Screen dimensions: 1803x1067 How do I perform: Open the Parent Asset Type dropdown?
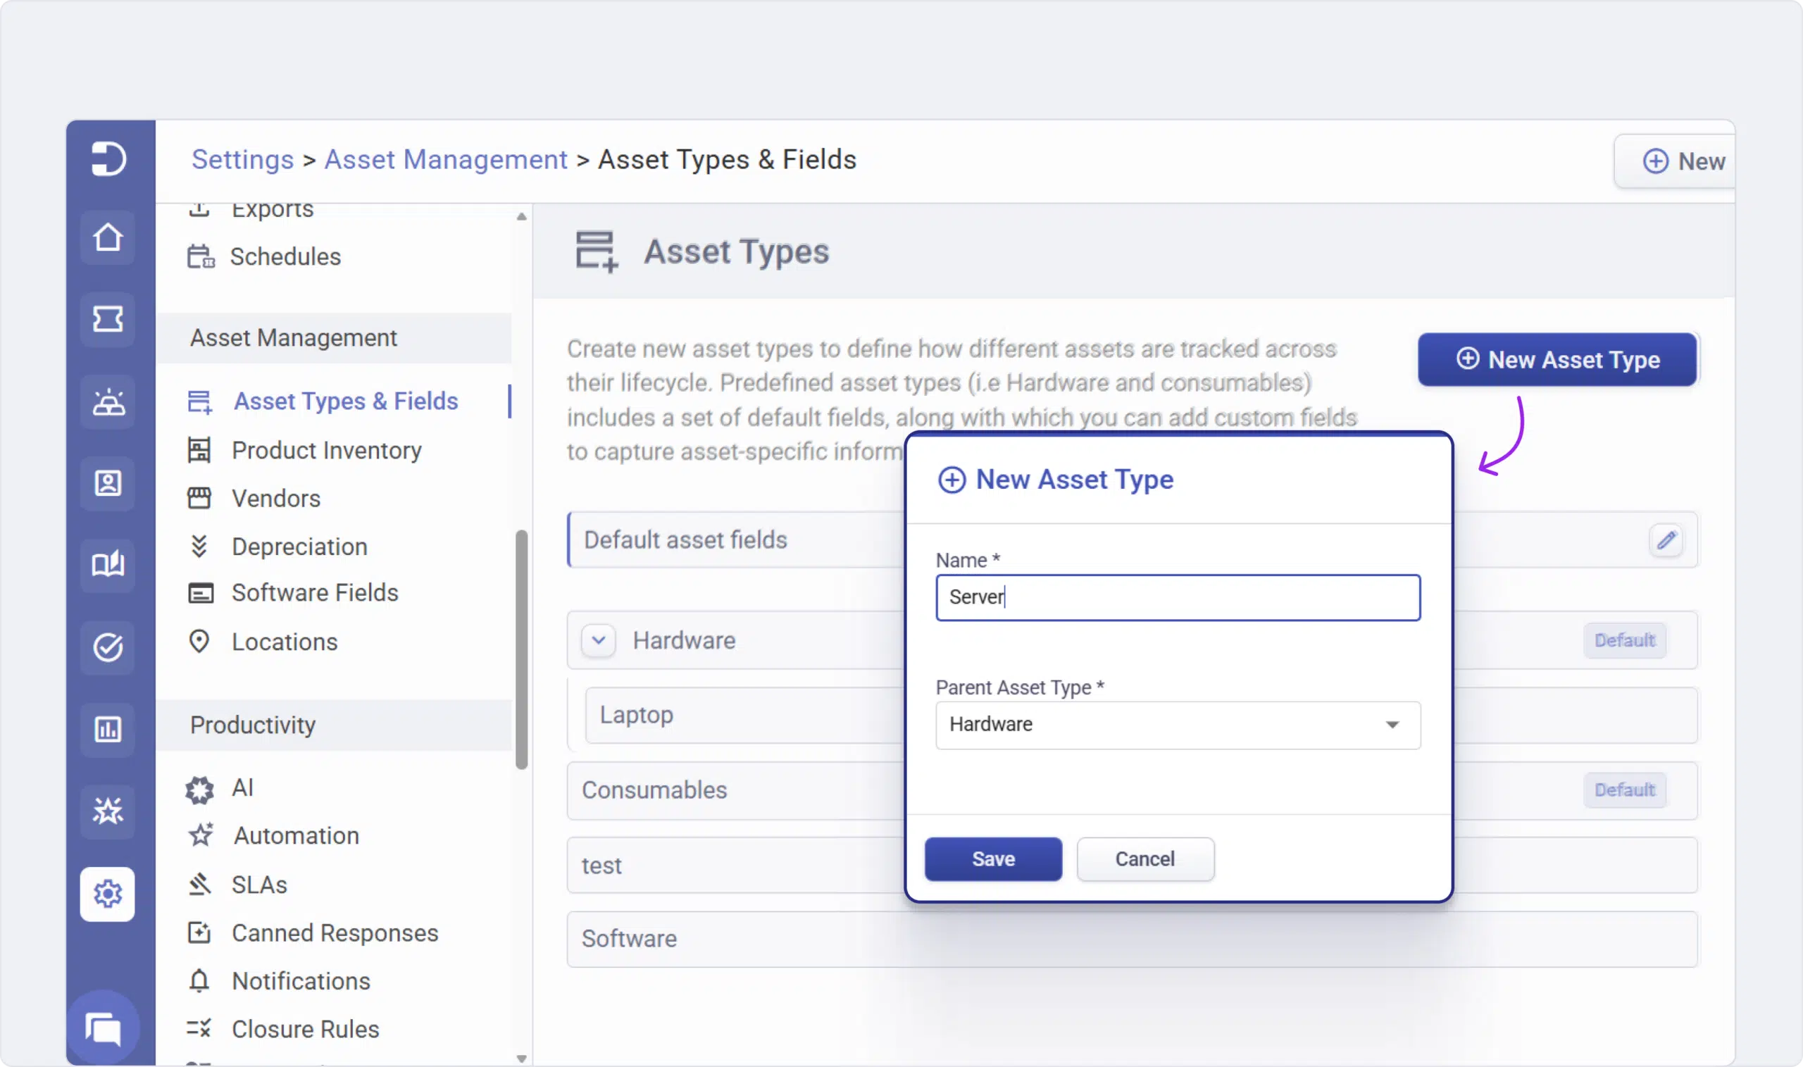coord(1178,725)
